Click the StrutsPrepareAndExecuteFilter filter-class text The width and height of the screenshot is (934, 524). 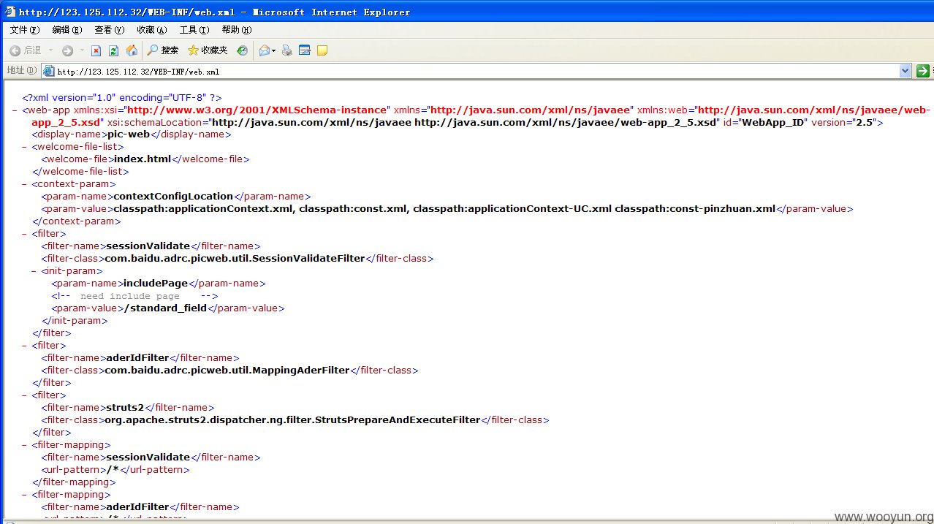pyautogui.click(x=292, y=420)
